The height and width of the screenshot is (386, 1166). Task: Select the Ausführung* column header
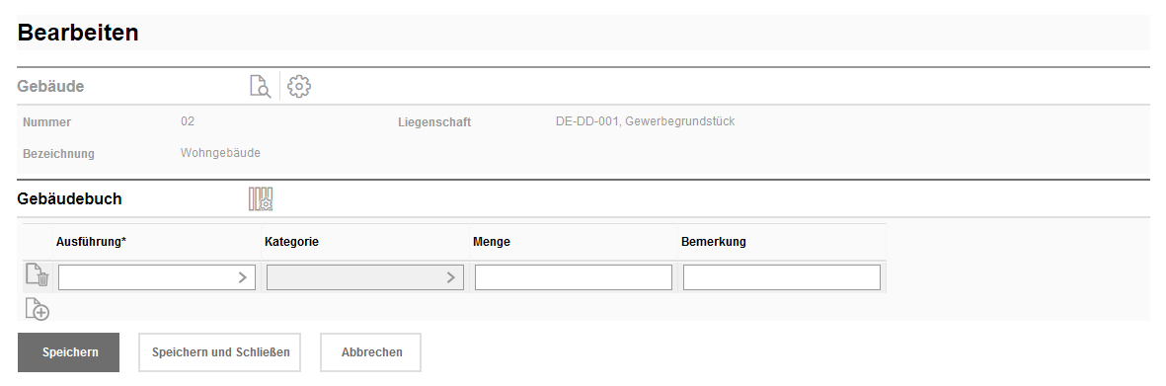click(x=92, y=242)
